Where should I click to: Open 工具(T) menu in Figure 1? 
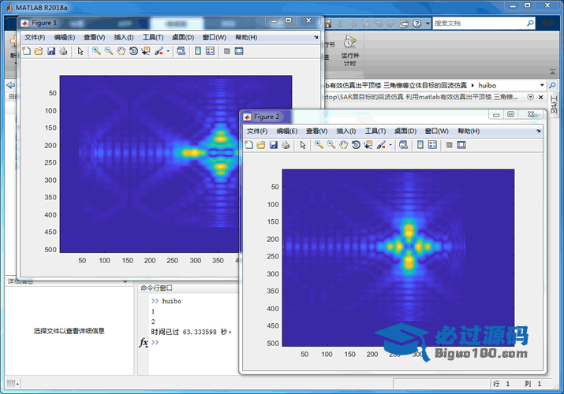pos(153,37)
